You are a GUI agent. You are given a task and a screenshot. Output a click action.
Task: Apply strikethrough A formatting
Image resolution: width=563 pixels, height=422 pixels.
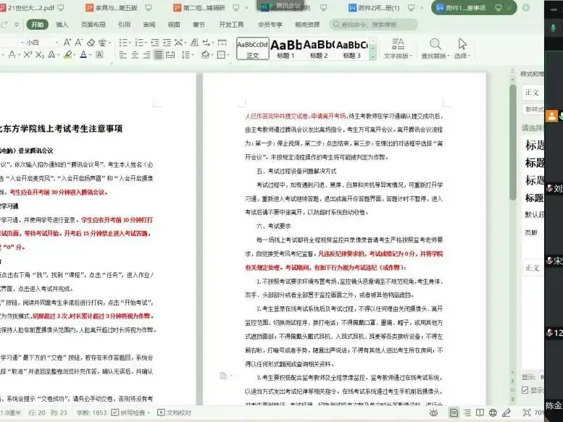pos(12,54)
